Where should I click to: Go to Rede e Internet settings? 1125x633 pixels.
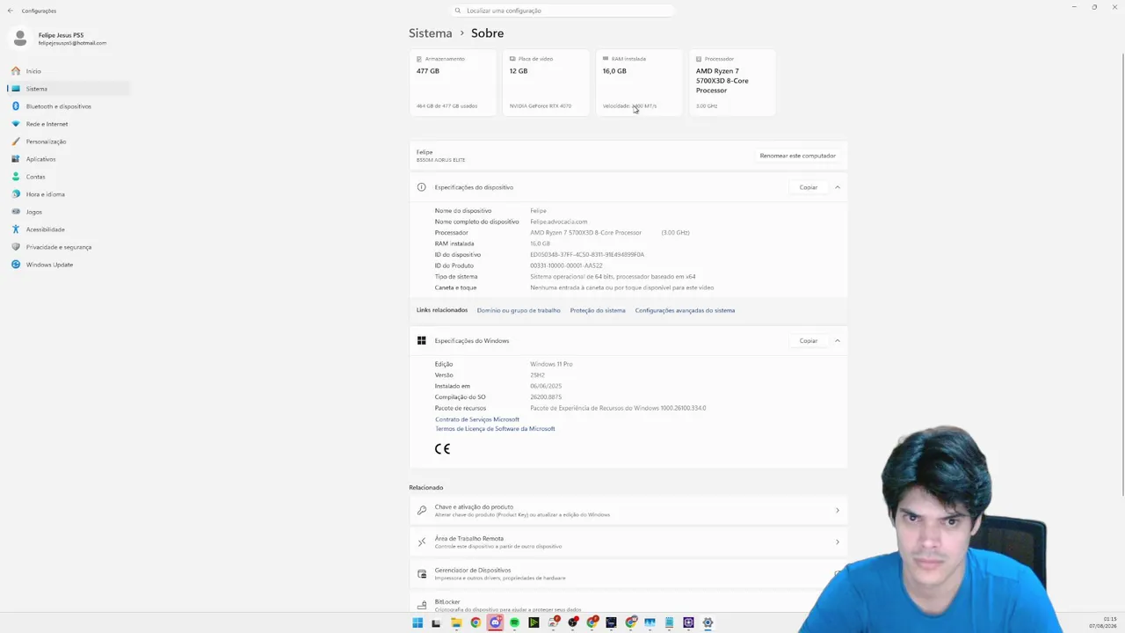[47, 124]
